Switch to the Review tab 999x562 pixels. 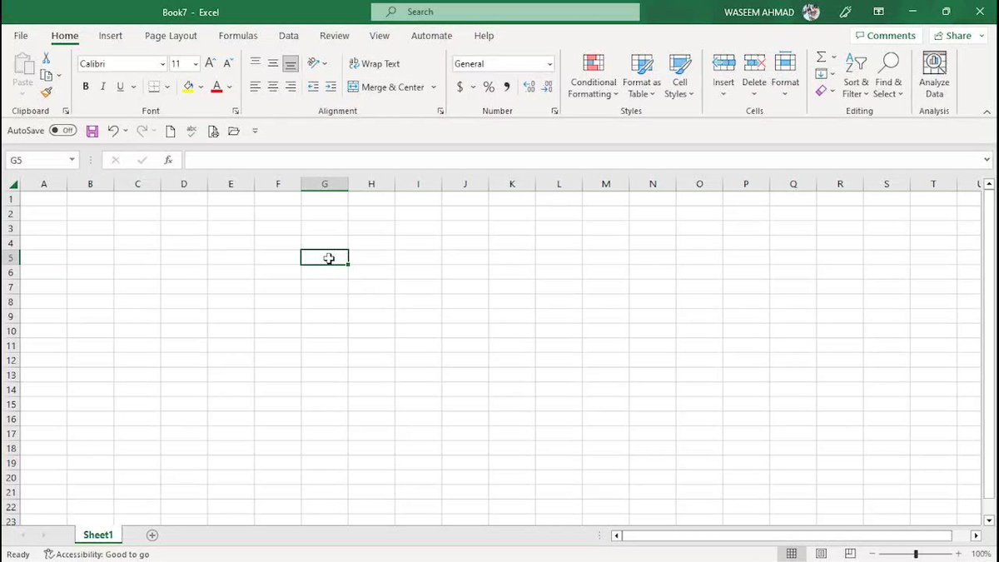tap(335, 36)
